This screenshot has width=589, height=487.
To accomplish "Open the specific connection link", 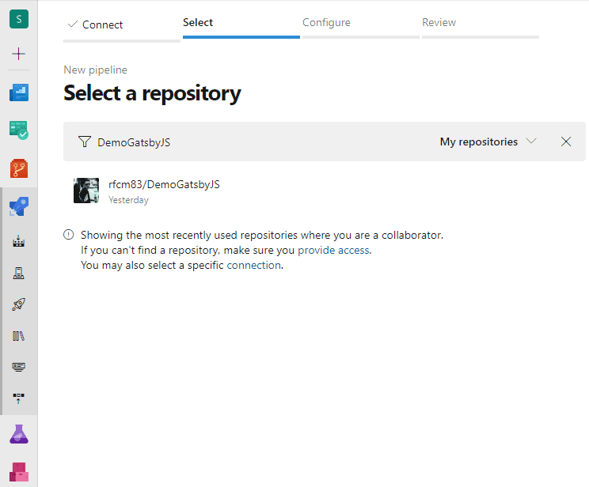I will pos(253,266).
